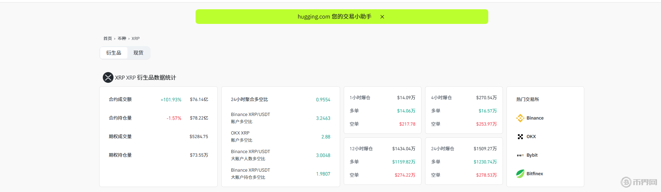Click the XRP coin logo icon
Viewport: 661px width, 192px height.
point(108,77)
